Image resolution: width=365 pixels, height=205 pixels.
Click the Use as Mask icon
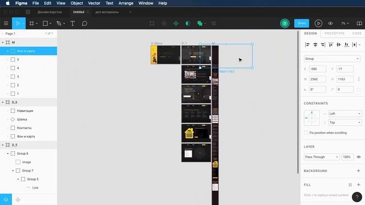[188, 23]
